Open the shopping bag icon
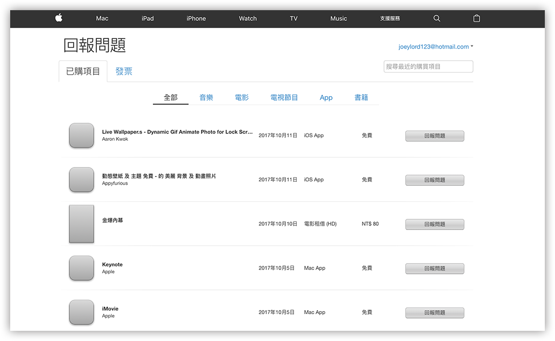The width and height of the screenshot is (555, 341). point(477,18)
